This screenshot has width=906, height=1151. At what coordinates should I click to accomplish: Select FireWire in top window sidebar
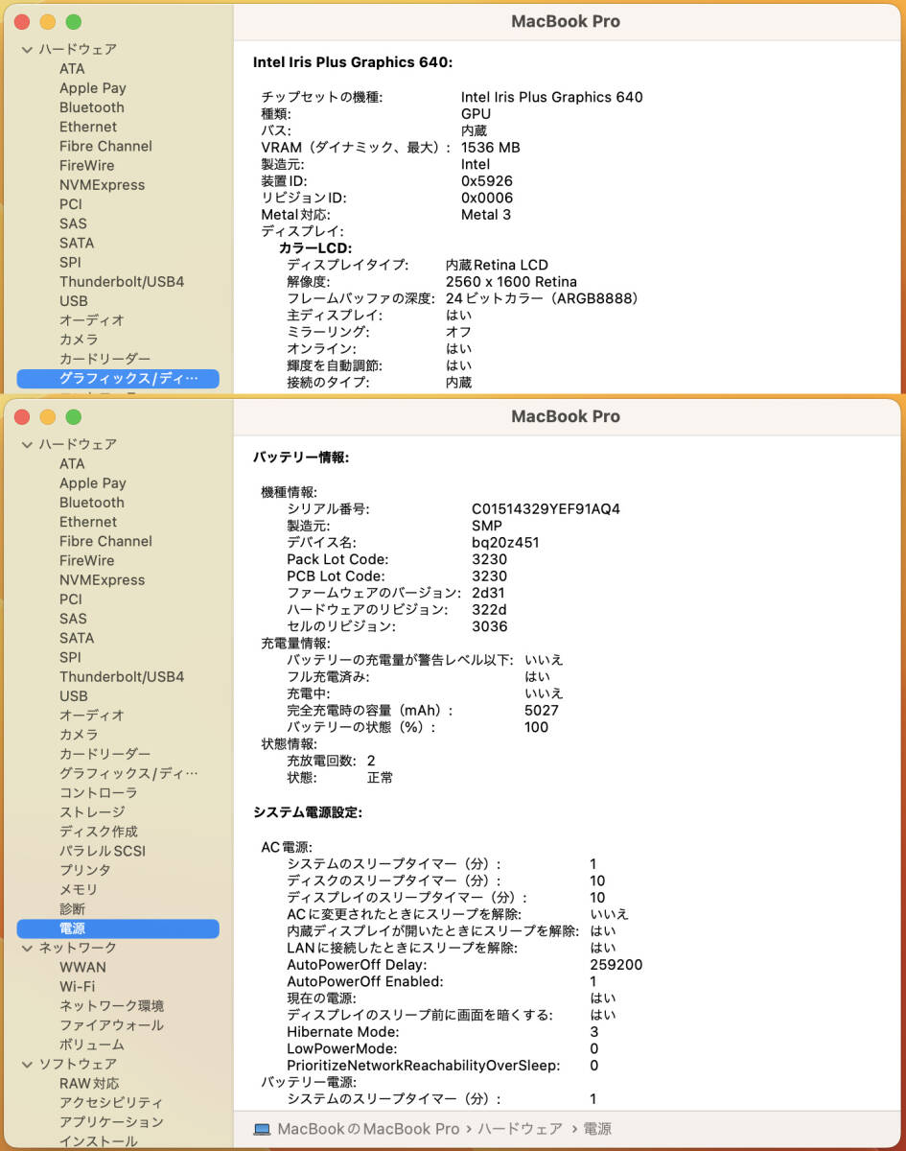pyautogui.click(x=86, y=165)
